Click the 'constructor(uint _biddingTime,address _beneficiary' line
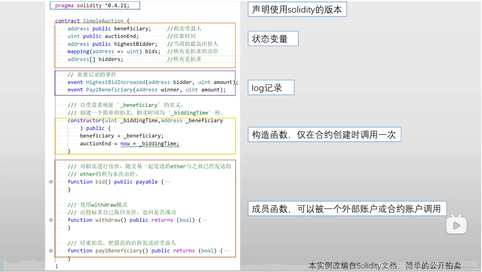Image resolution: width=482 pixels, height=272 pixels. (x=145, y=120)
